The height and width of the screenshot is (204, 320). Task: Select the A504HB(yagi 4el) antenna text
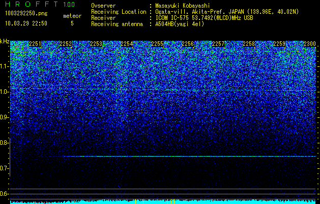click(x=180, y=24)
